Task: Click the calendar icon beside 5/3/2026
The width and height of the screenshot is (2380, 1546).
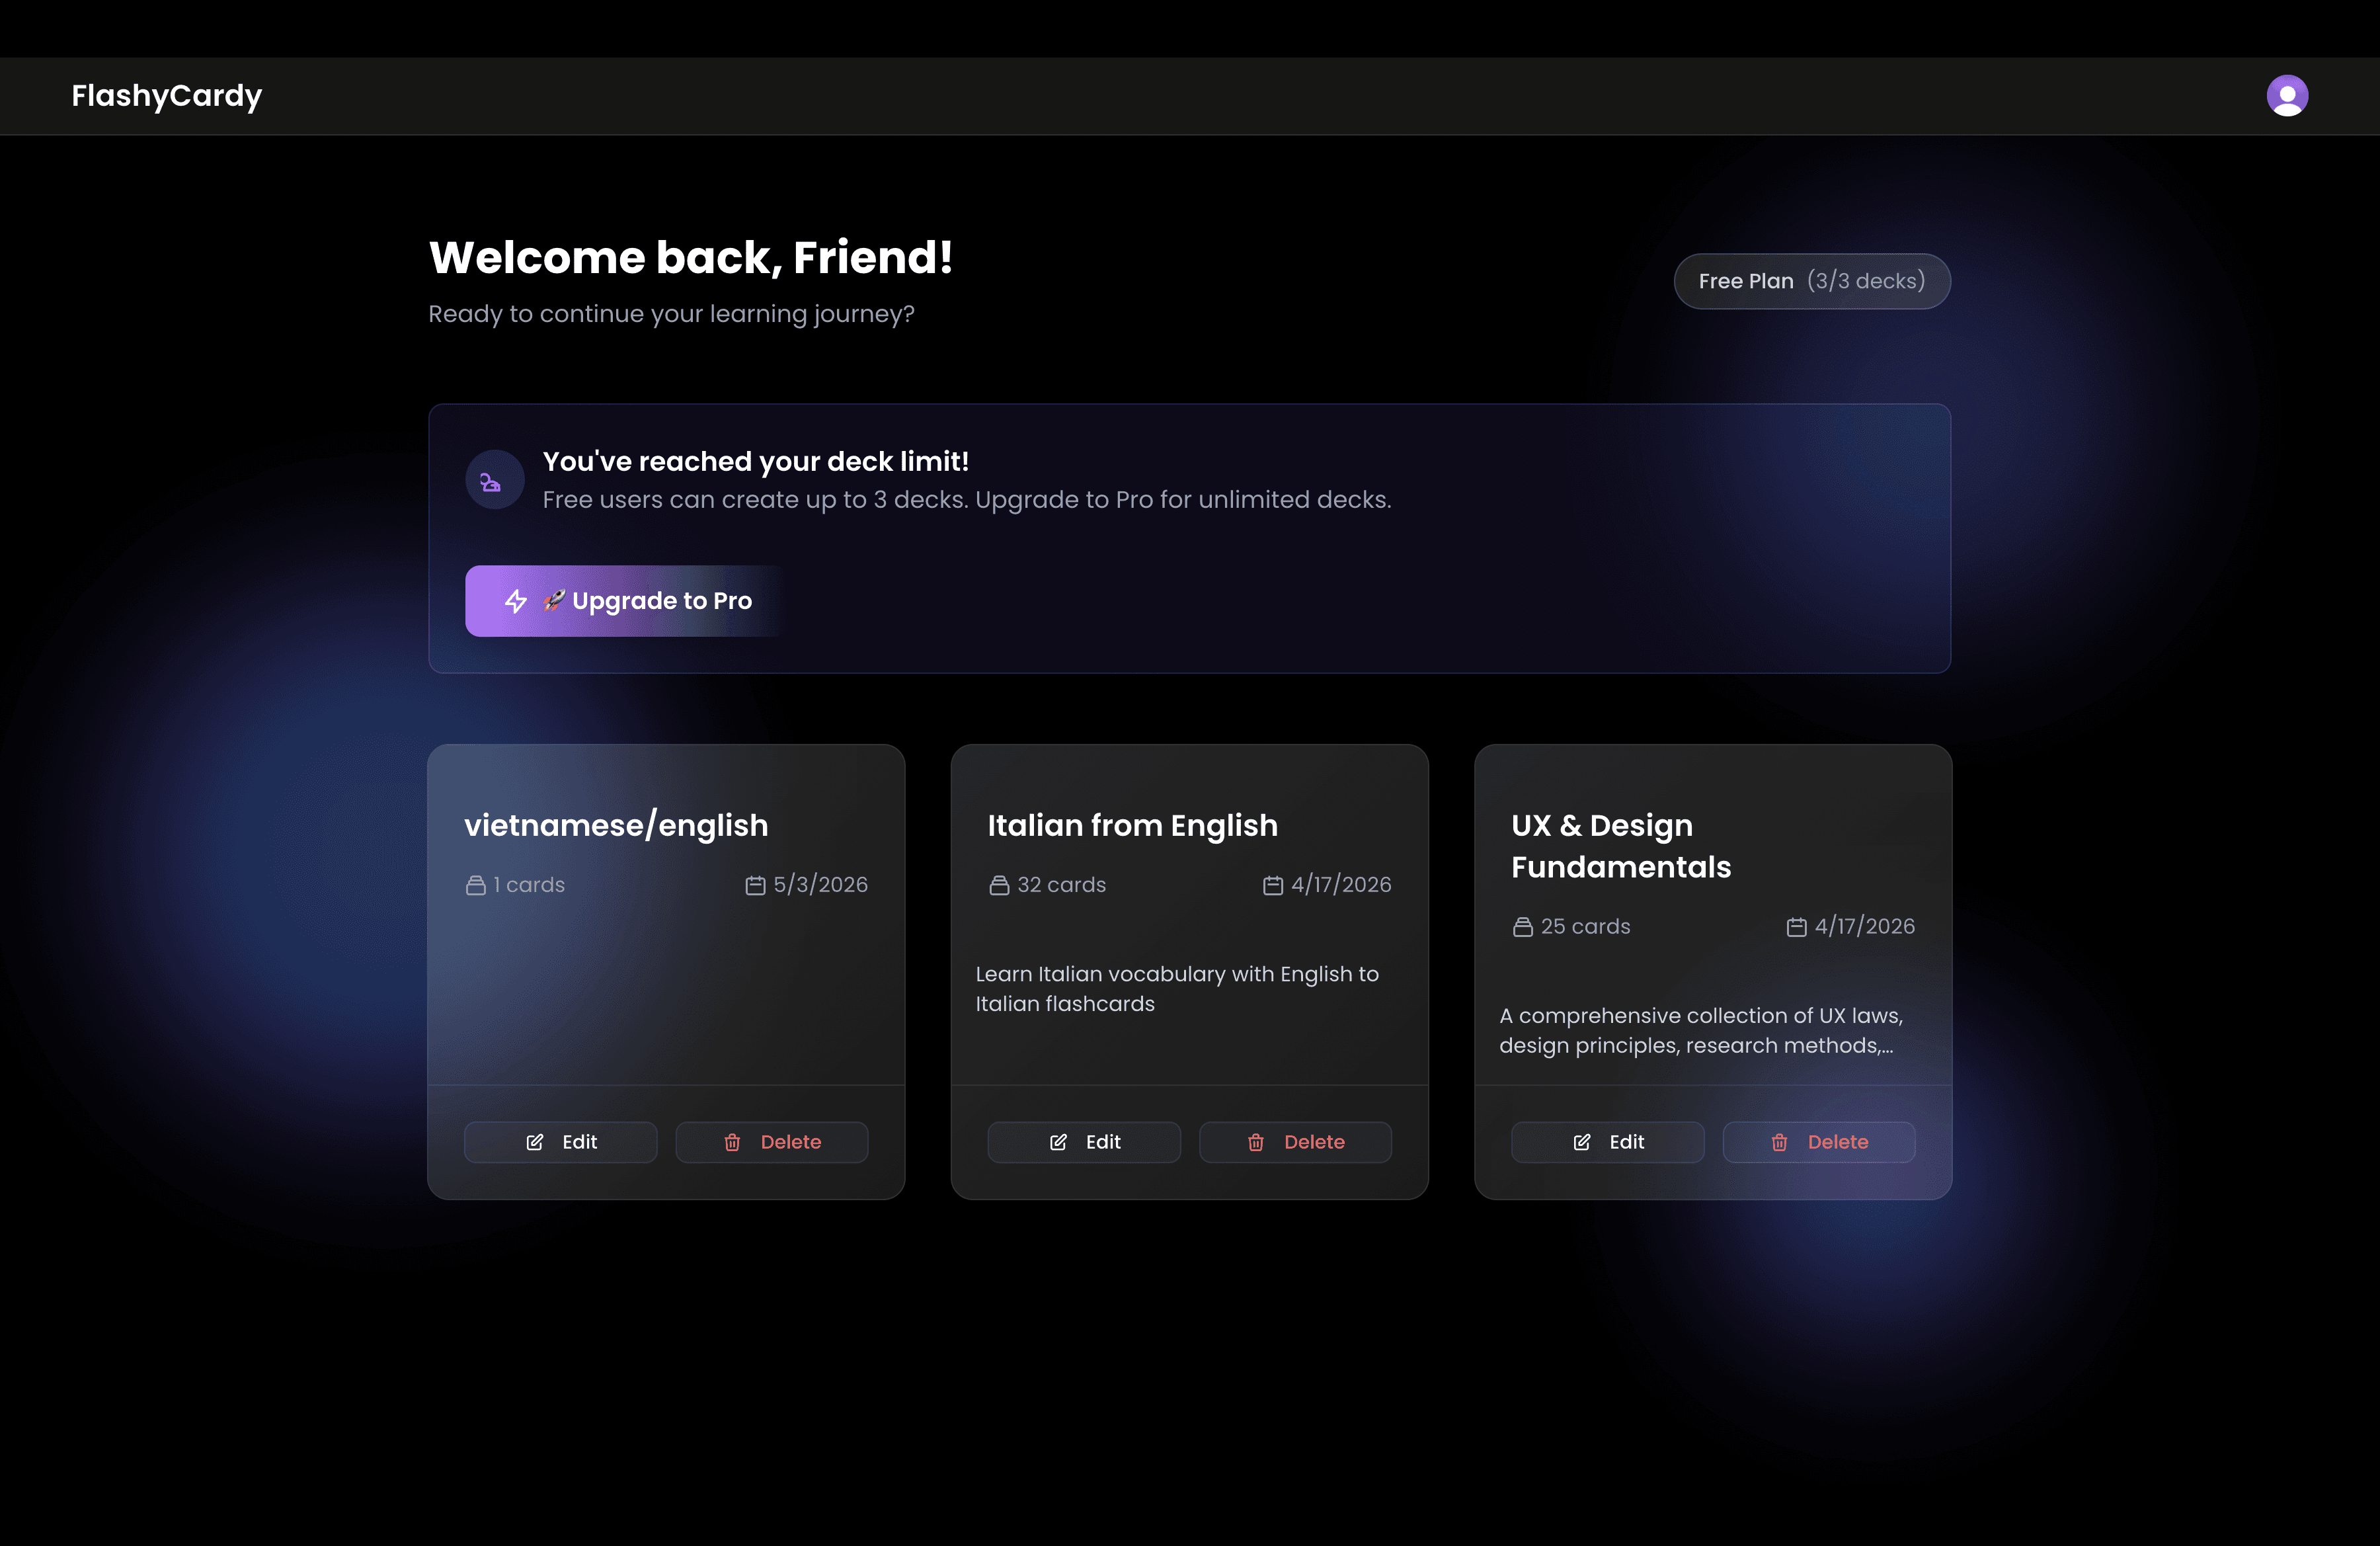Action: click(x=755, y=885)
